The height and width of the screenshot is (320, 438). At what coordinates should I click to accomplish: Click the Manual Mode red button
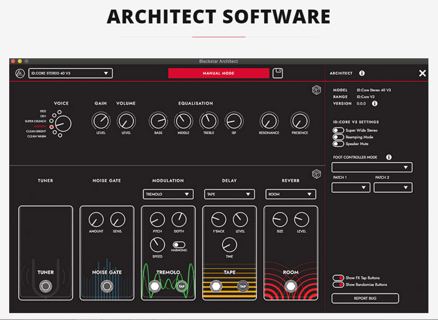point(218,73)
